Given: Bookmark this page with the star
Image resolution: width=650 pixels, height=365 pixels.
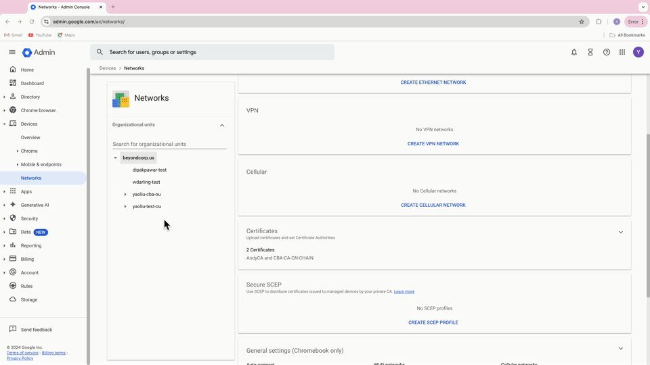Looking at the screenshot, I should (x=582, y=22).
